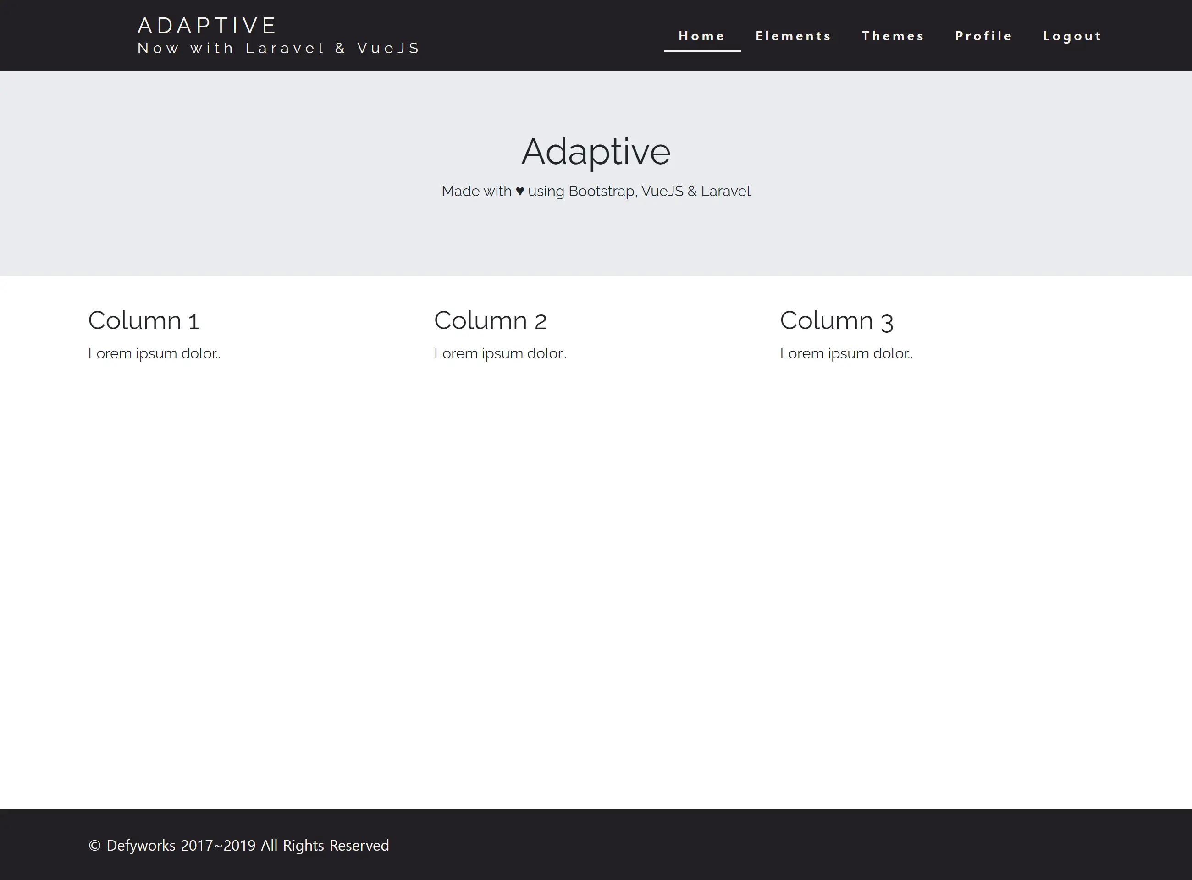Click the Lorem ipsum text under Column 1
Image resolution: width=1192 pixels, height=880 pixels.
click(x=155, y=353)
